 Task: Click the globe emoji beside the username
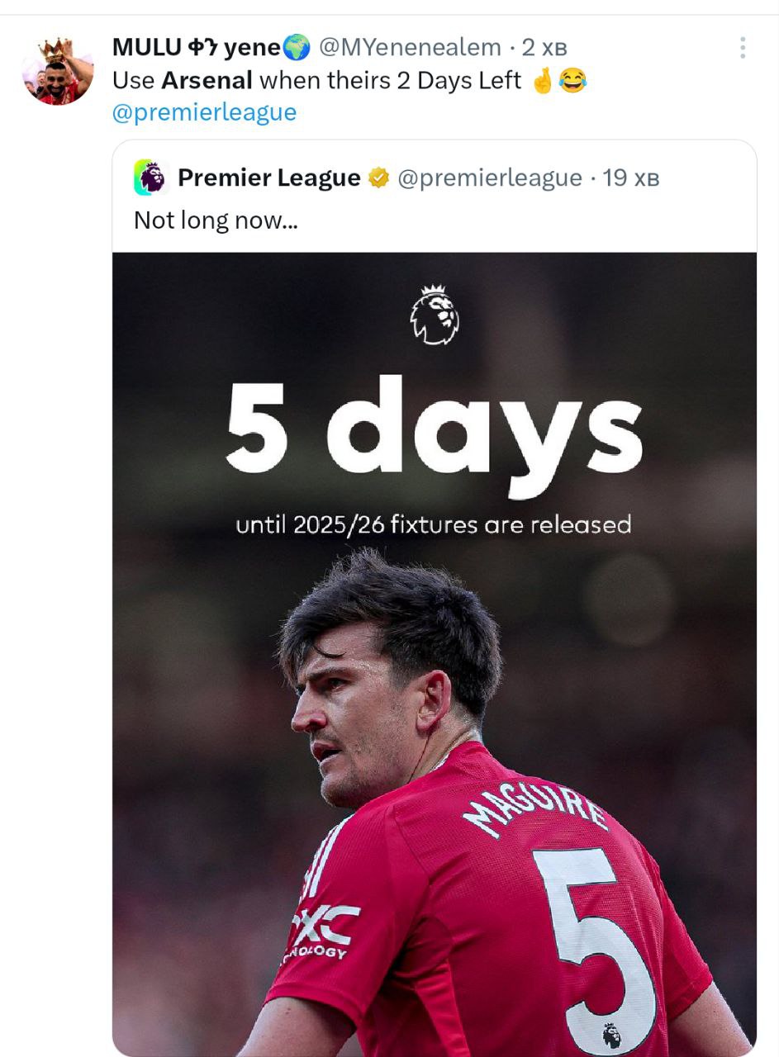coord(297,48)
